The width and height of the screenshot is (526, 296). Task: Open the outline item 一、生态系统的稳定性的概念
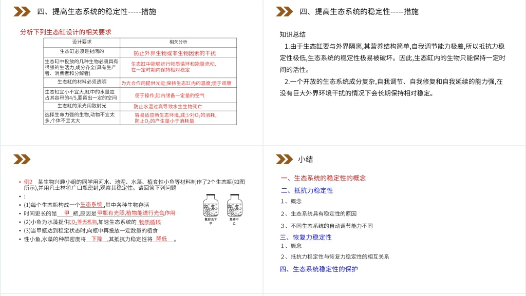point(323,178)
